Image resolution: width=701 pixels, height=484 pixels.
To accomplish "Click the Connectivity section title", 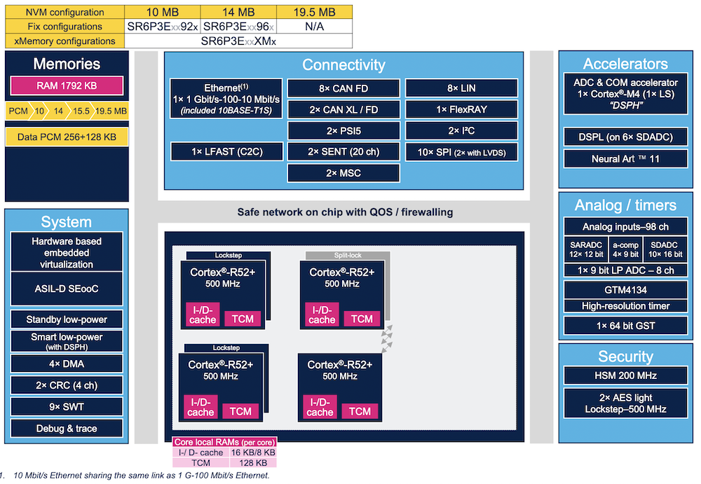I will (343, 65).
